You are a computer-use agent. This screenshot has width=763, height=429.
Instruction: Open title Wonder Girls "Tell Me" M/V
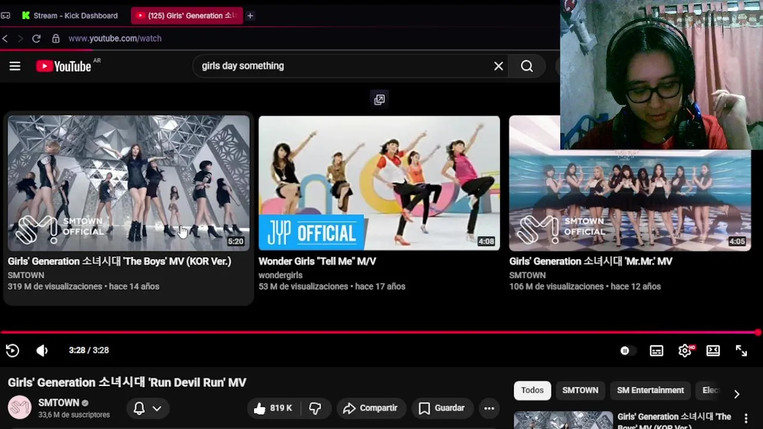coord(317,261)
